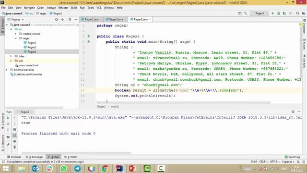Open Project panel settings gear

[x=70, y=19]
